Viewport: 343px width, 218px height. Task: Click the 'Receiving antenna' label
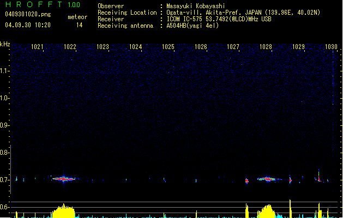pos(125,26)
